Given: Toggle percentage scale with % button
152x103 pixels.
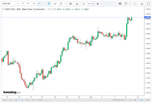Looking at the screenshot, I should click(x=129, y=100).
